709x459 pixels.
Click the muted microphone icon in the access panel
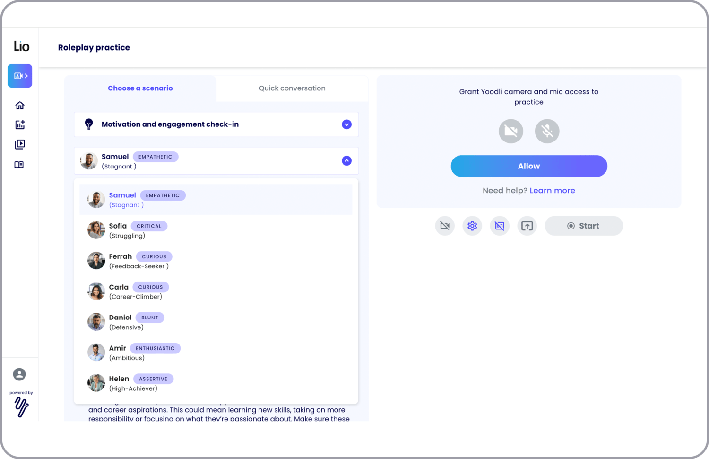point(547,131)
